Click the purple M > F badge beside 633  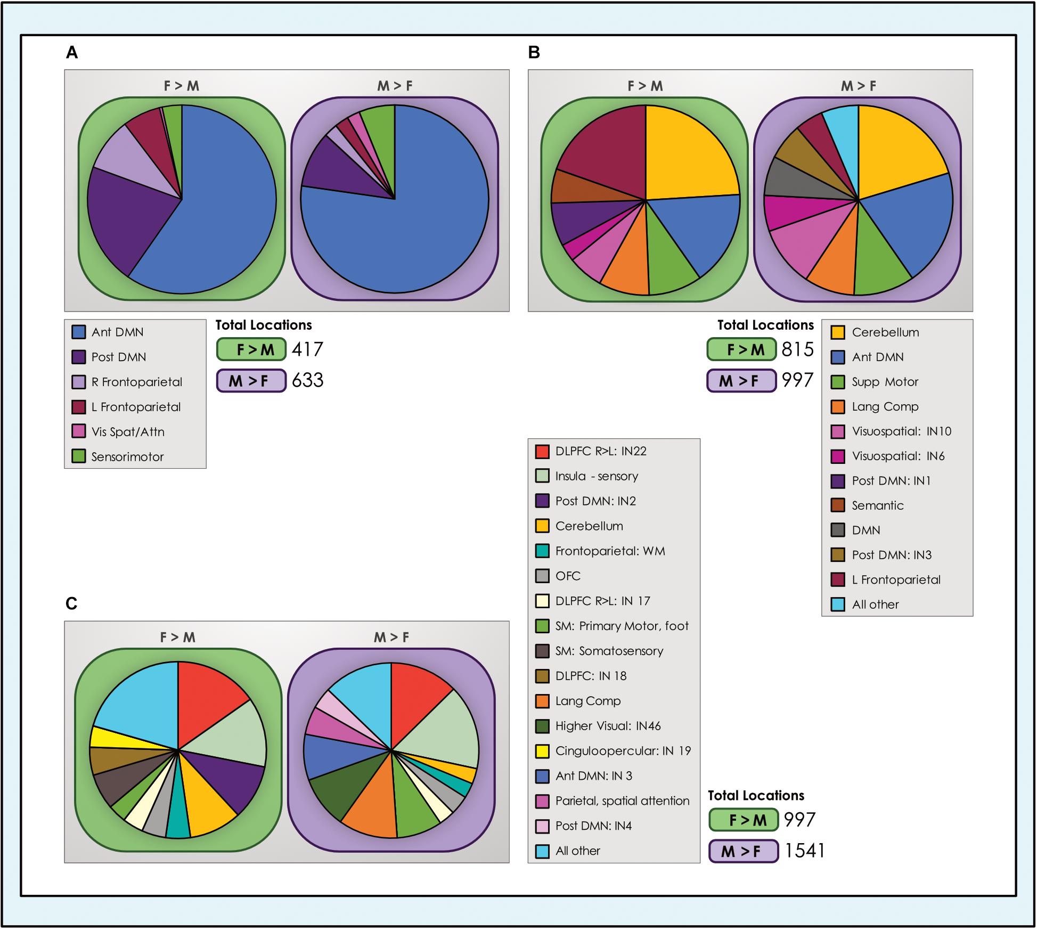[251, 380]
